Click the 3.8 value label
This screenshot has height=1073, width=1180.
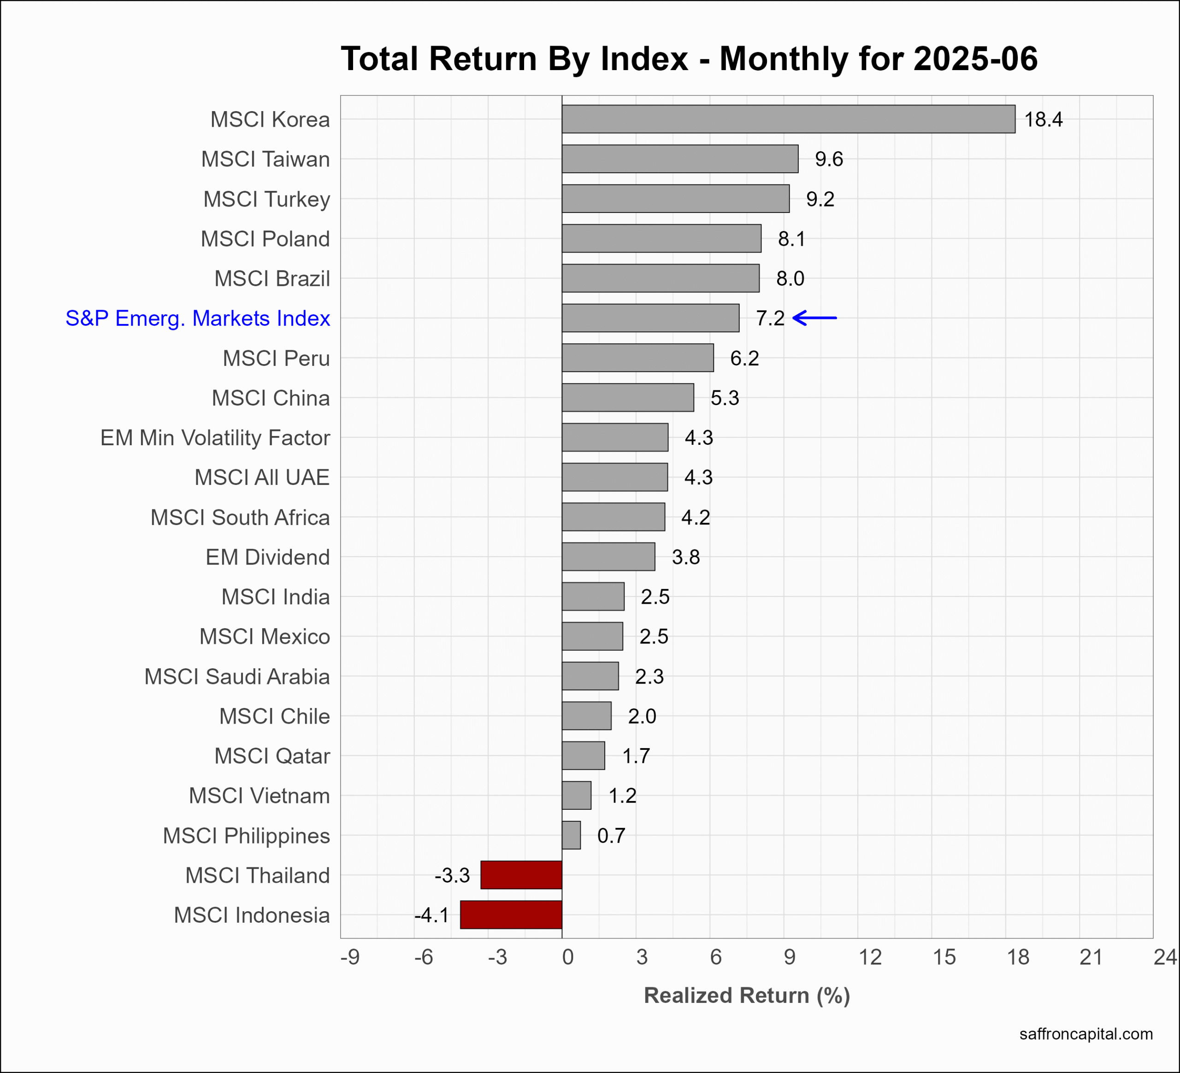(x=685, y=557)
